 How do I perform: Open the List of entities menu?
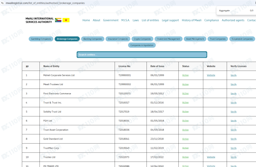tap(150, 20)
